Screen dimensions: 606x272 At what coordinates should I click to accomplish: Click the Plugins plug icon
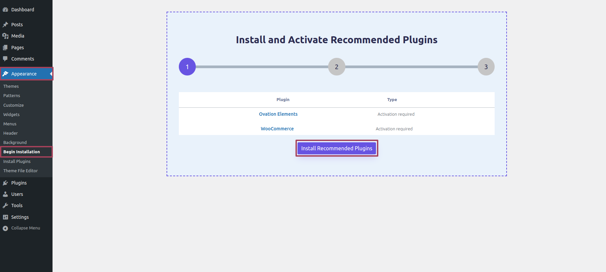pyautogui.click(x=5, y=183)
